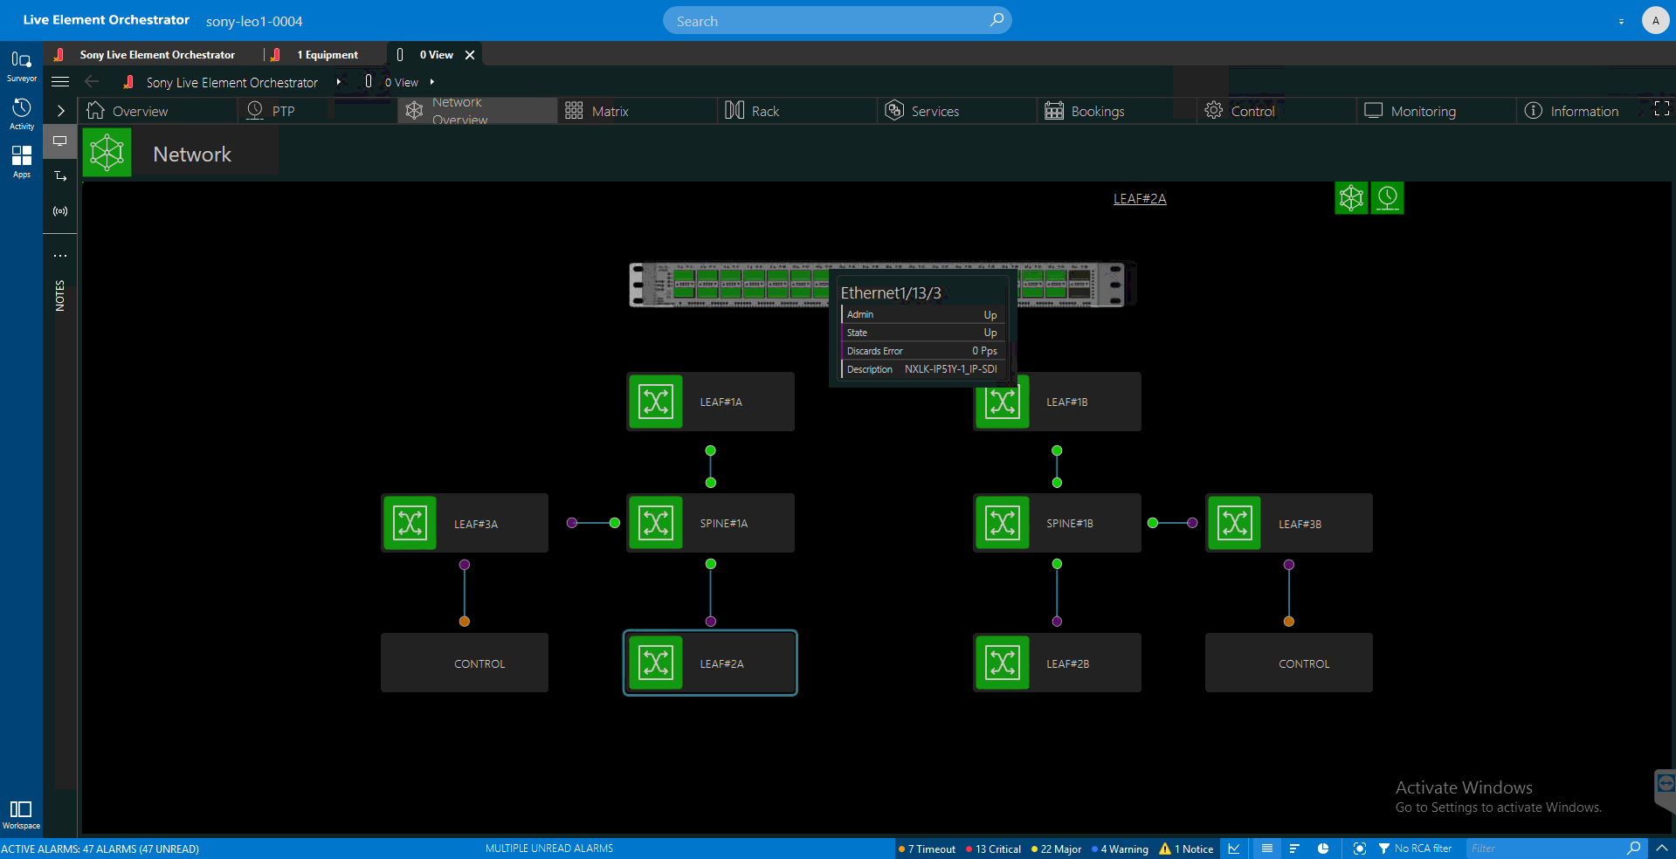Switch alarm console to pie chart view
1676x859 pixels.
click(x=1323, y=849)
